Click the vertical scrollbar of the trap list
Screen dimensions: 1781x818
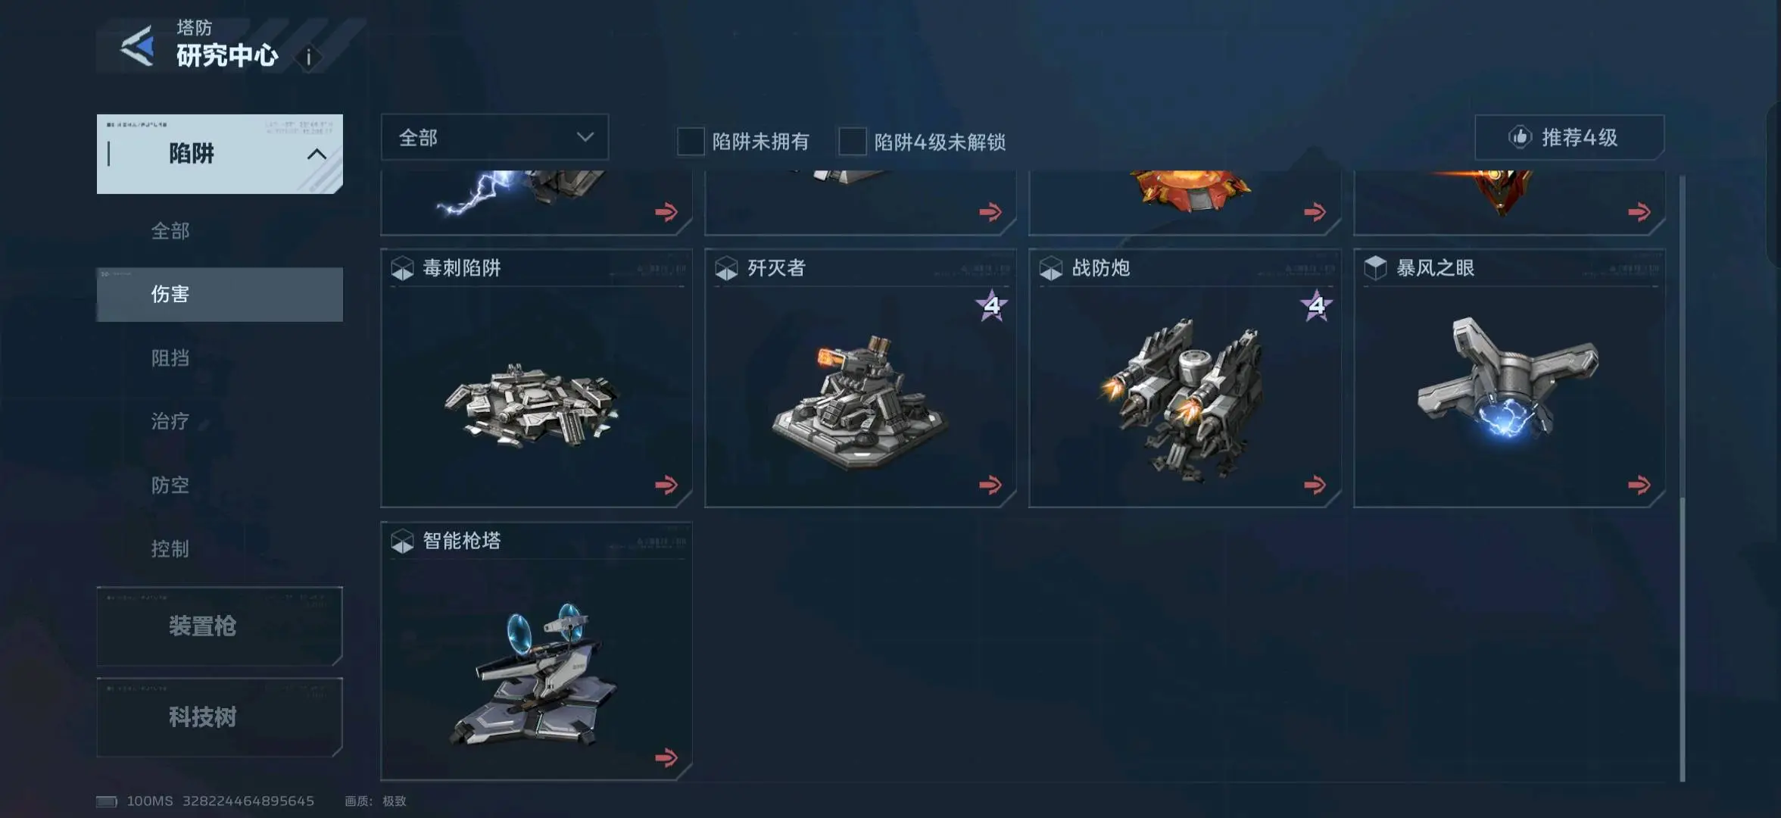(x=1682, y=477)
